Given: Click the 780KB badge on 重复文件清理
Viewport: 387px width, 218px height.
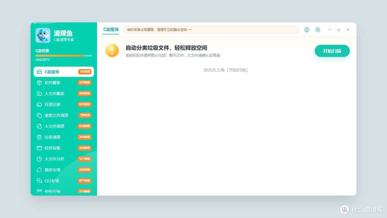Looking at the screenshot, I should [85, 115].
